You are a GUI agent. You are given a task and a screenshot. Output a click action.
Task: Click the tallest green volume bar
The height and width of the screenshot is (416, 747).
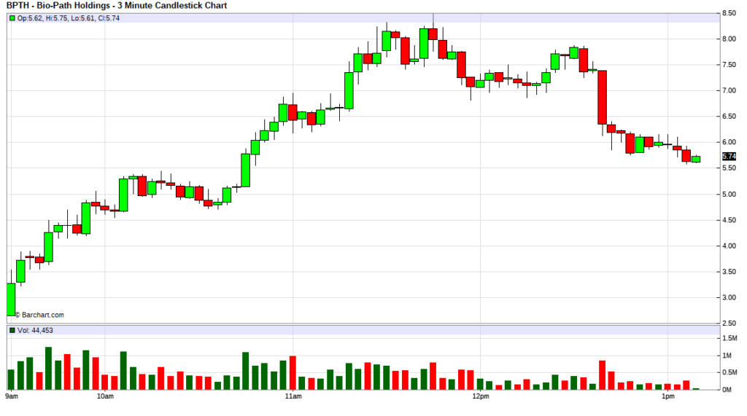tap(48, 368)
